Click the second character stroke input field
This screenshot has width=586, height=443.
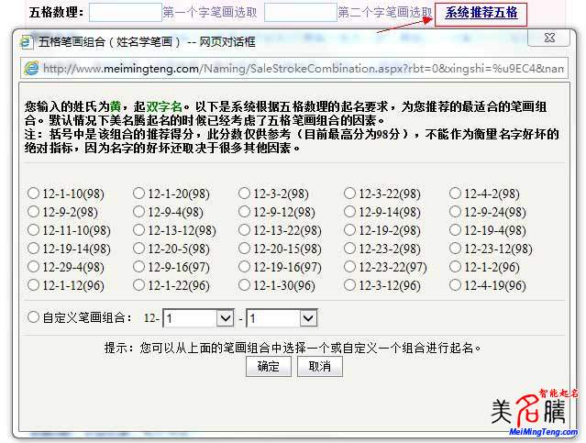pyautogui.click(x=300, y=13)
